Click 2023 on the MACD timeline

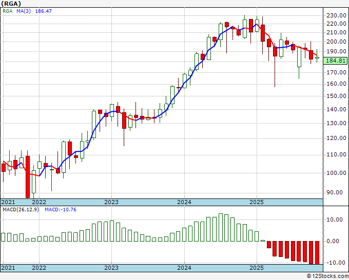(x=111, y=268)
